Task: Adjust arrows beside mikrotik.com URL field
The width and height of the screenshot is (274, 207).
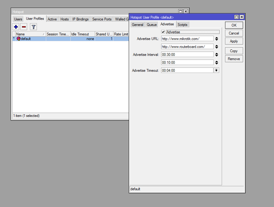Action: coord(217,39)
